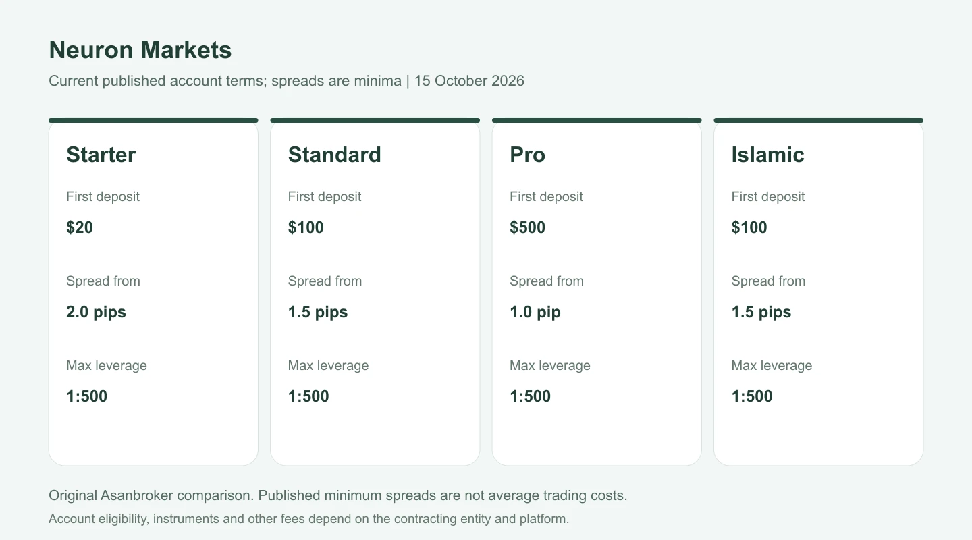The image size is (972, 540).
Task: Select "Max leverage" label in Standard card
Action: click(329, 365)
